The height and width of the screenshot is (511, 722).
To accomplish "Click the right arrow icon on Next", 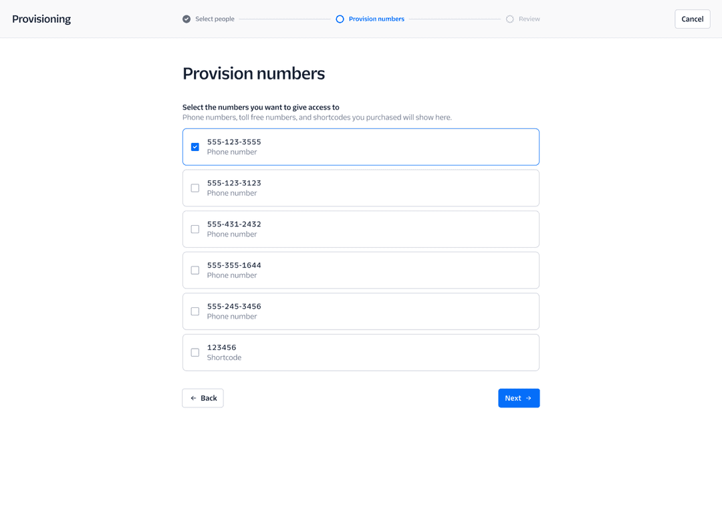I will pyautogui.click(x=529, y=398).
